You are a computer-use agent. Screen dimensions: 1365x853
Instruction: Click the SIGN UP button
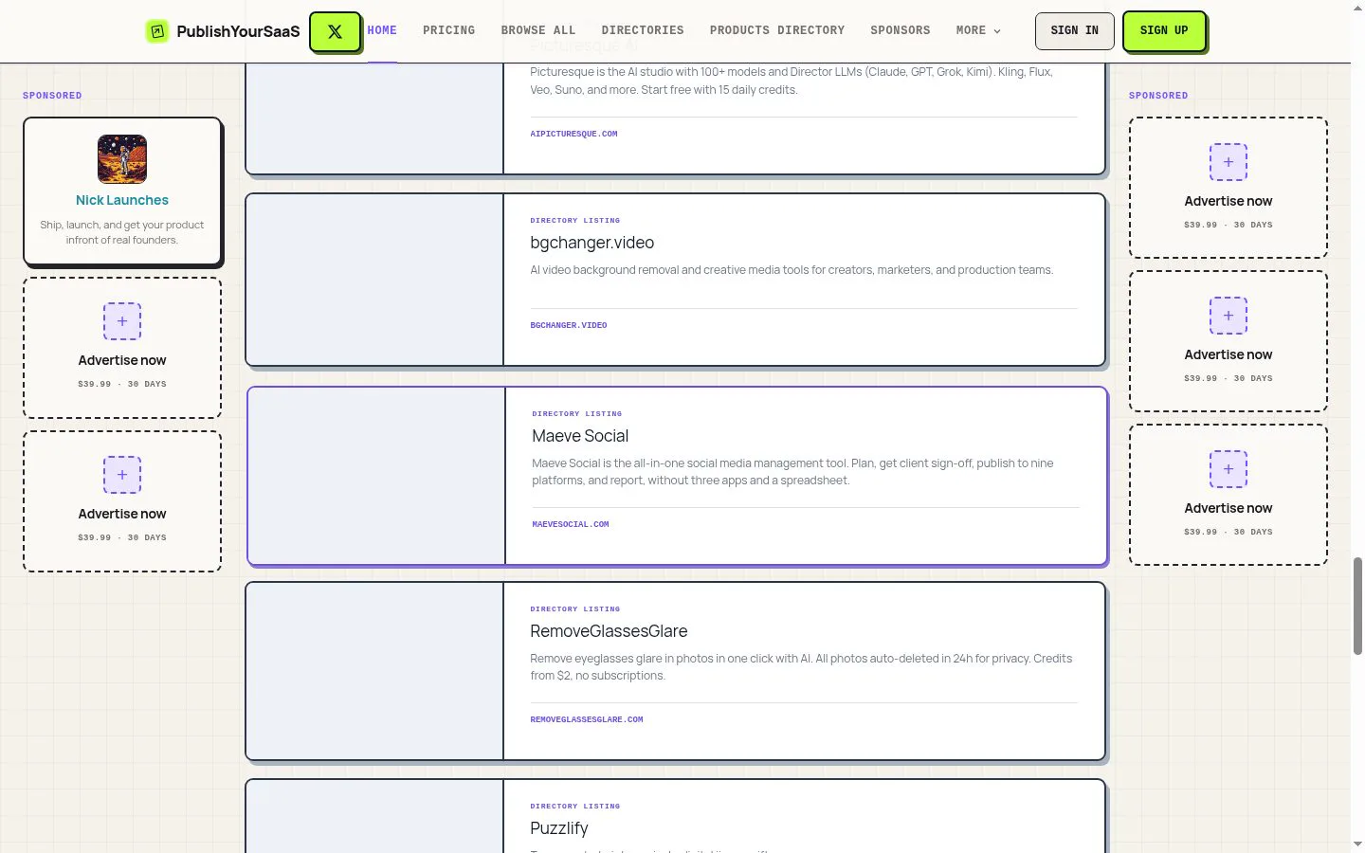pyautogui.click(x=1164, y=31)
